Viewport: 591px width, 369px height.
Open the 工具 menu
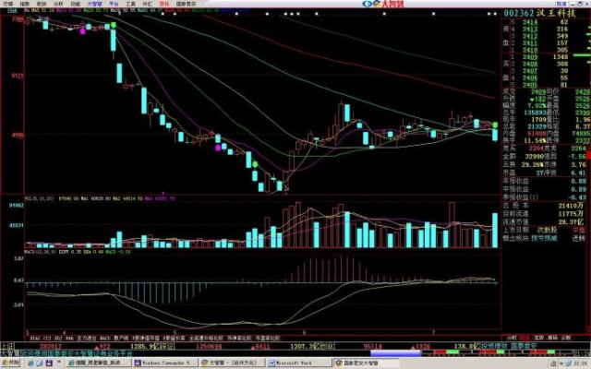click(130, 4)
